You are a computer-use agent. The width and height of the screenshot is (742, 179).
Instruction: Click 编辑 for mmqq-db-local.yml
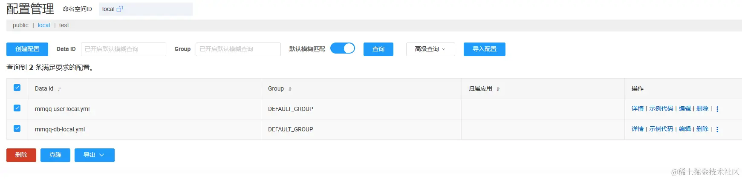(x=685, y=129)
